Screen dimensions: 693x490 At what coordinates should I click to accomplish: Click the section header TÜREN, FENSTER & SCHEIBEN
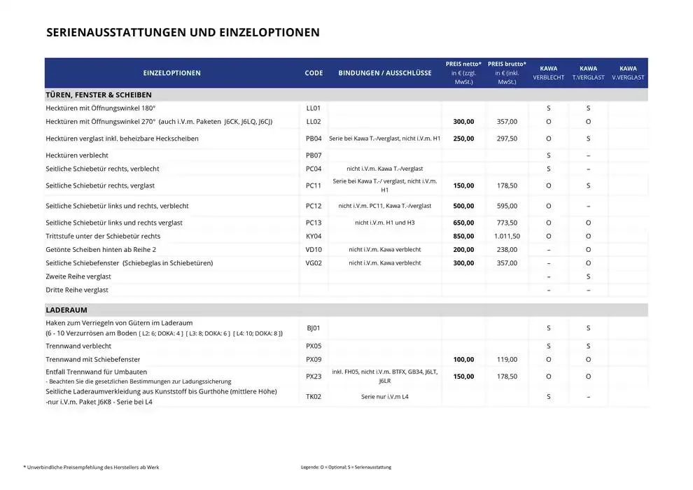click(x=98, y=94)
